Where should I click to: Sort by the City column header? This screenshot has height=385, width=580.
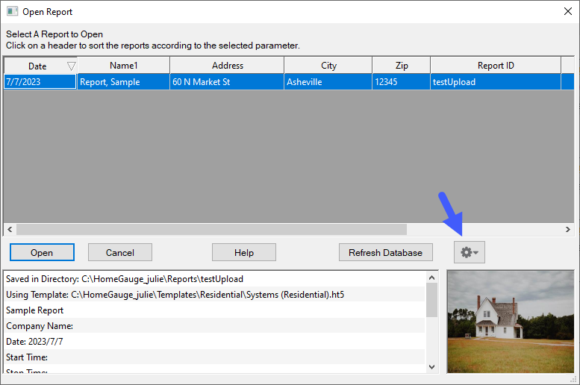[328, 66]
